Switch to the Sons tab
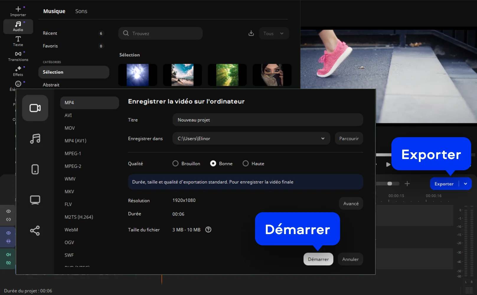Image resolution: width=477 pixels, height=295 pixels. tap(81, 11)
